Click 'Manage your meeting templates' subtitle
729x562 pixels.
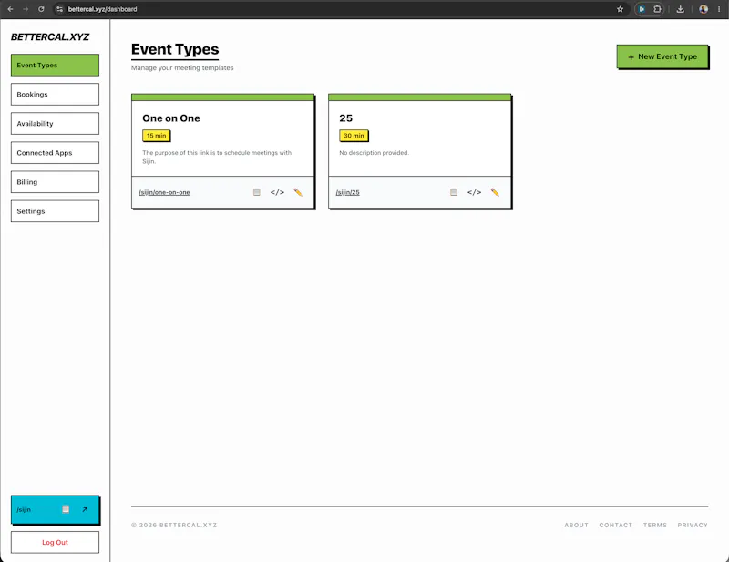pos(182,68)
